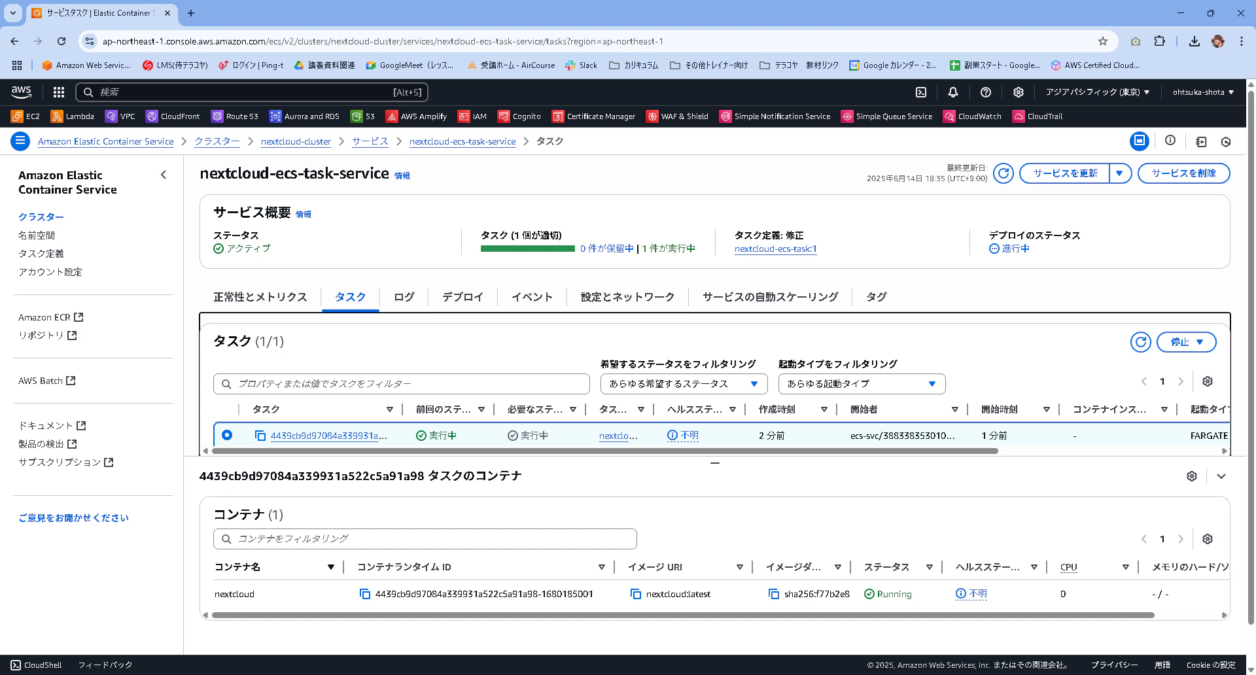This screenshot has width=1256, height=675.
Task: Click the task health progress bar
Action: 528,249
